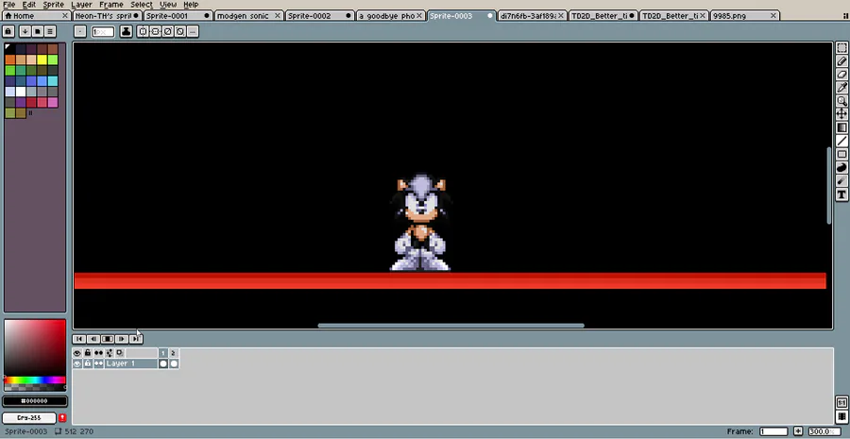Toggle lock for all layers in header
Viewport: 850px width, 439px height.
pos(87,353)
